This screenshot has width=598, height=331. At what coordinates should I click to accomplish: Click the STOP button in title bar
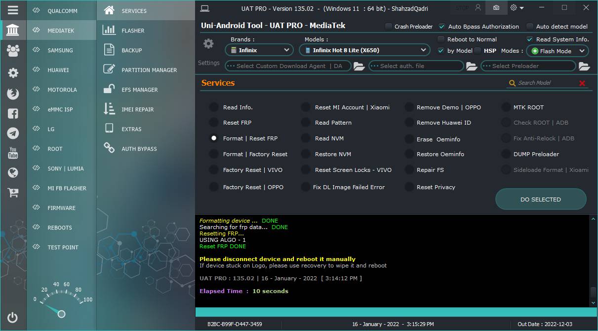[x=462, y=8]
